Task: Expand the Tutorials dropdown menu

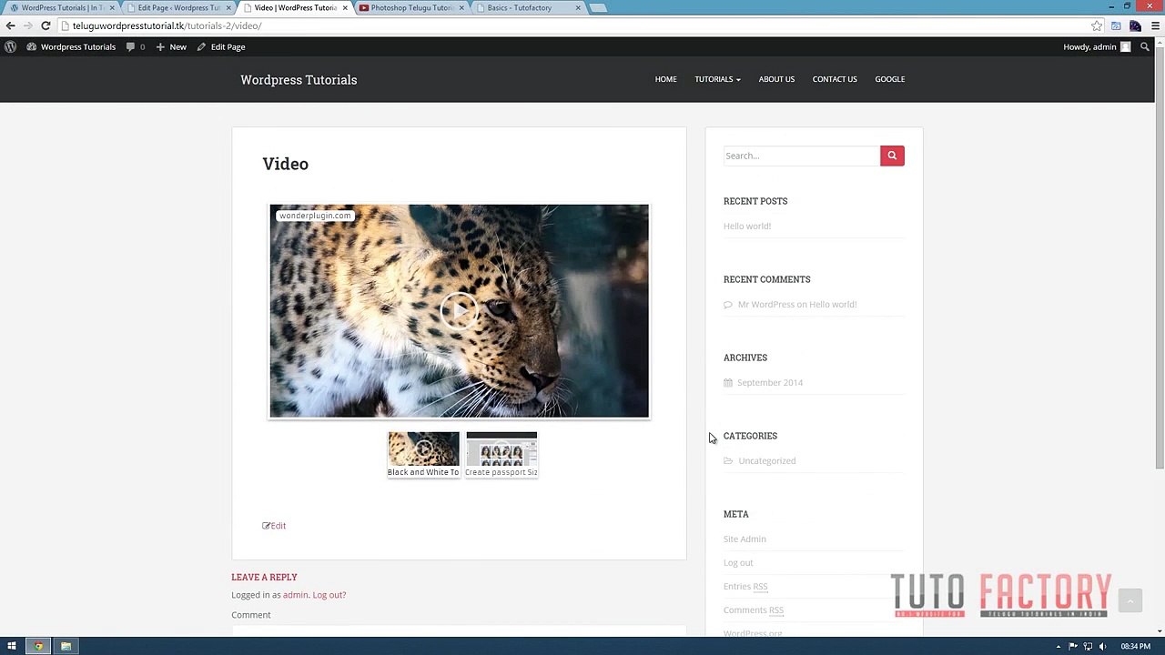Action: point(717,79)
